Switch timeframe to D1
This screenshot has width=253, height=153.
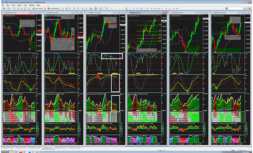tap(170, 8)
